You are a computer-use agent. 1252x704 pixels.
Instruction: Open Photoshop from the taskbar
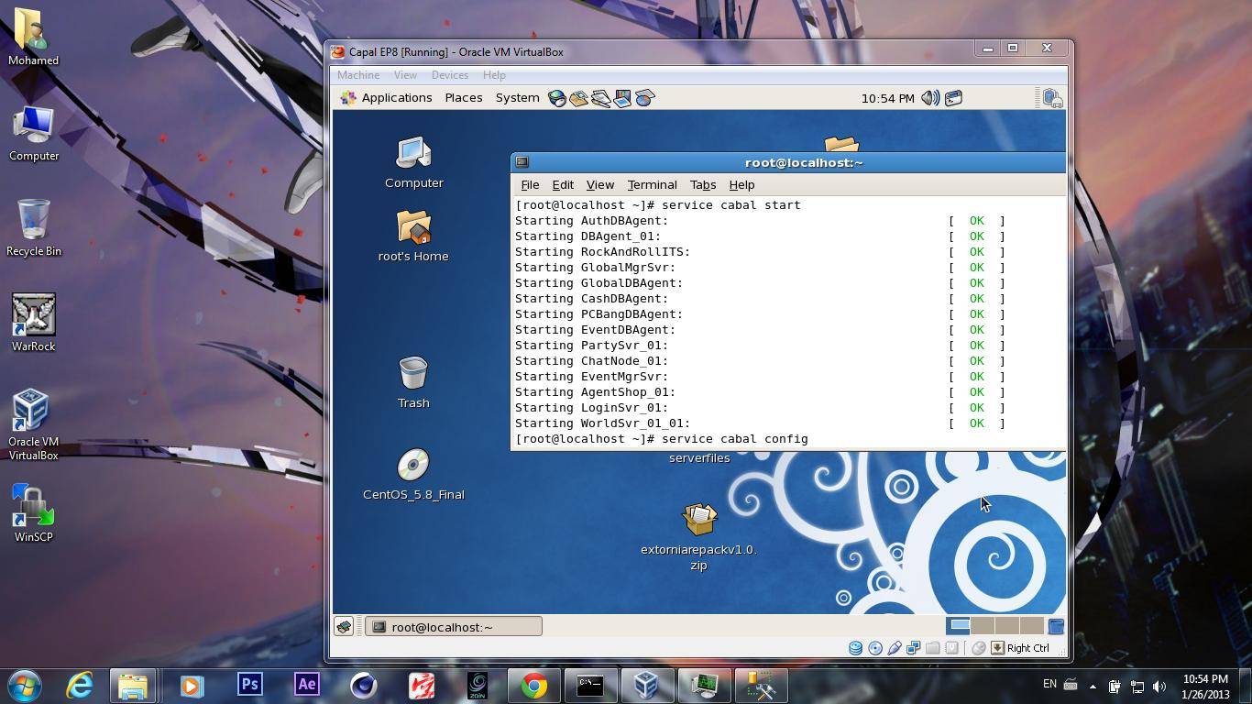coord(249,686)
